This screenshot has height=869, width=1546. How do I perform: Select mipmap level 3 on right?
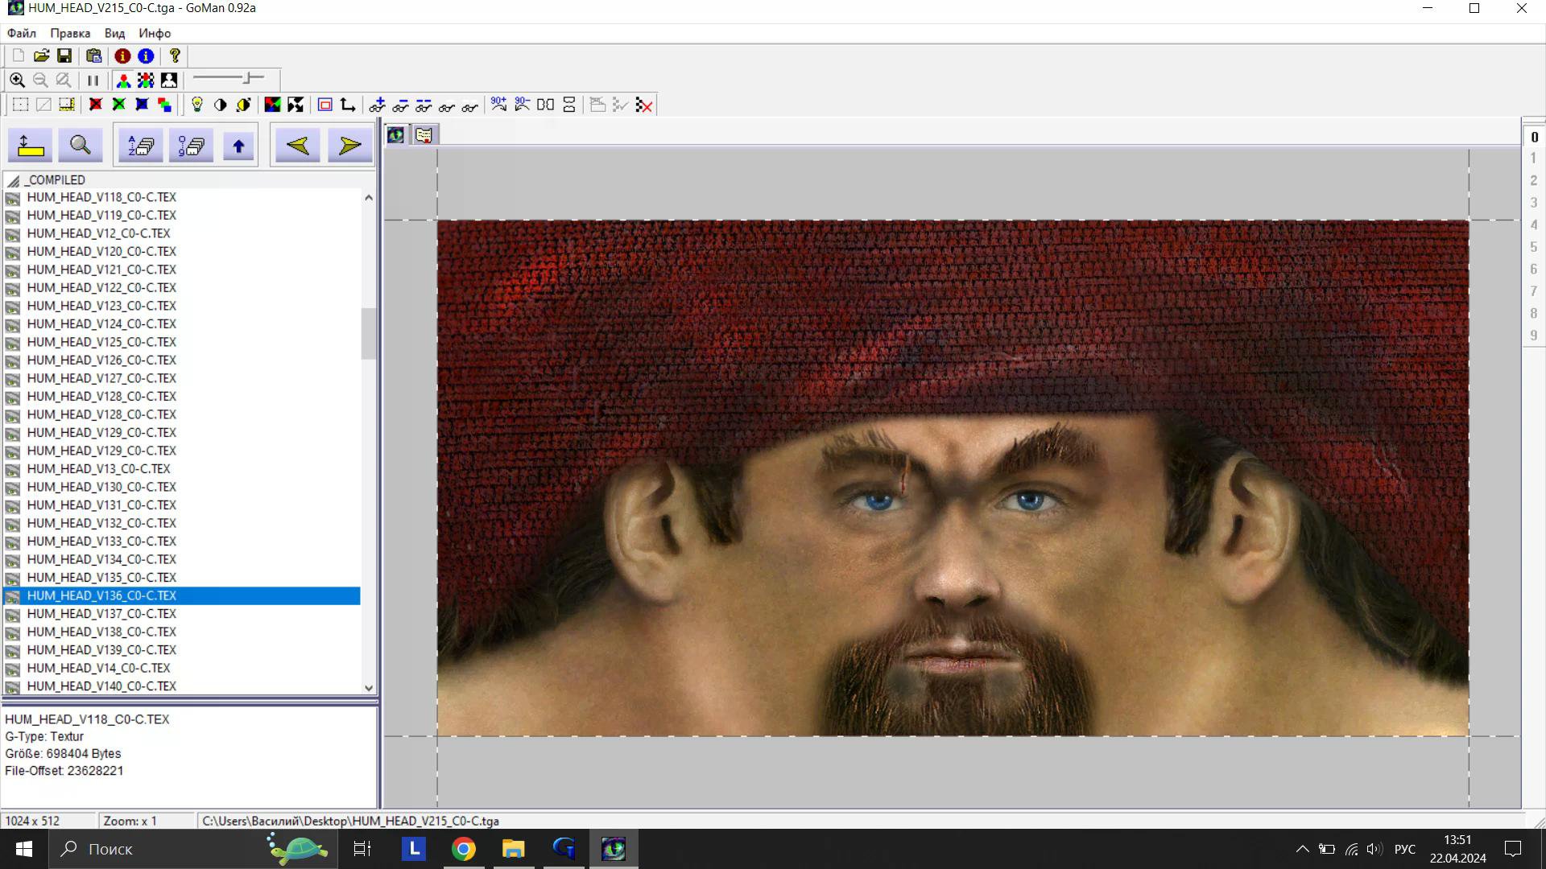1533,203
